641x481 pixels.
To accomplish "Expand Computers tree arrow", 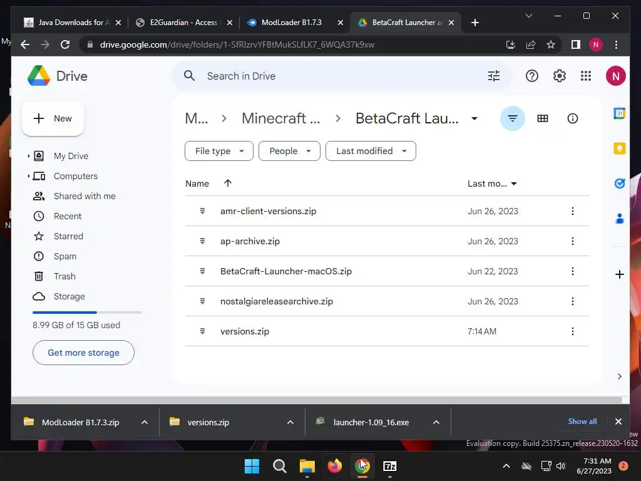I will [28, 176].
